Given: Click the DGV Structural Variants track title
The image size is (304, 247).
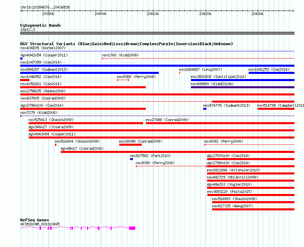Looking at the screenshot, I should tap(127, 44).
